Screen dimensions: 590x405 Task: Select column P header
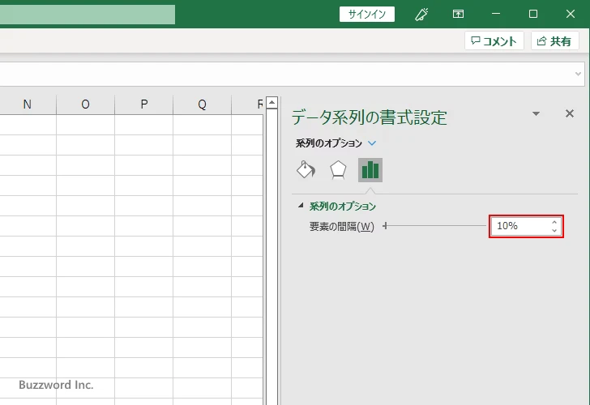(143, 104)
